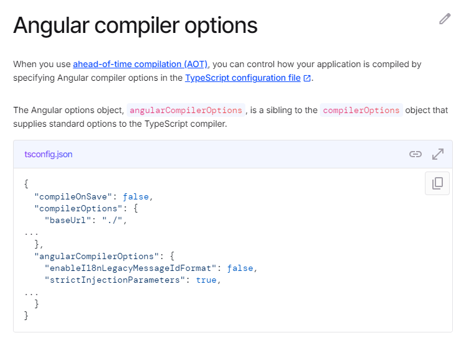Click the pencil edit page icon

click(445, 19)
